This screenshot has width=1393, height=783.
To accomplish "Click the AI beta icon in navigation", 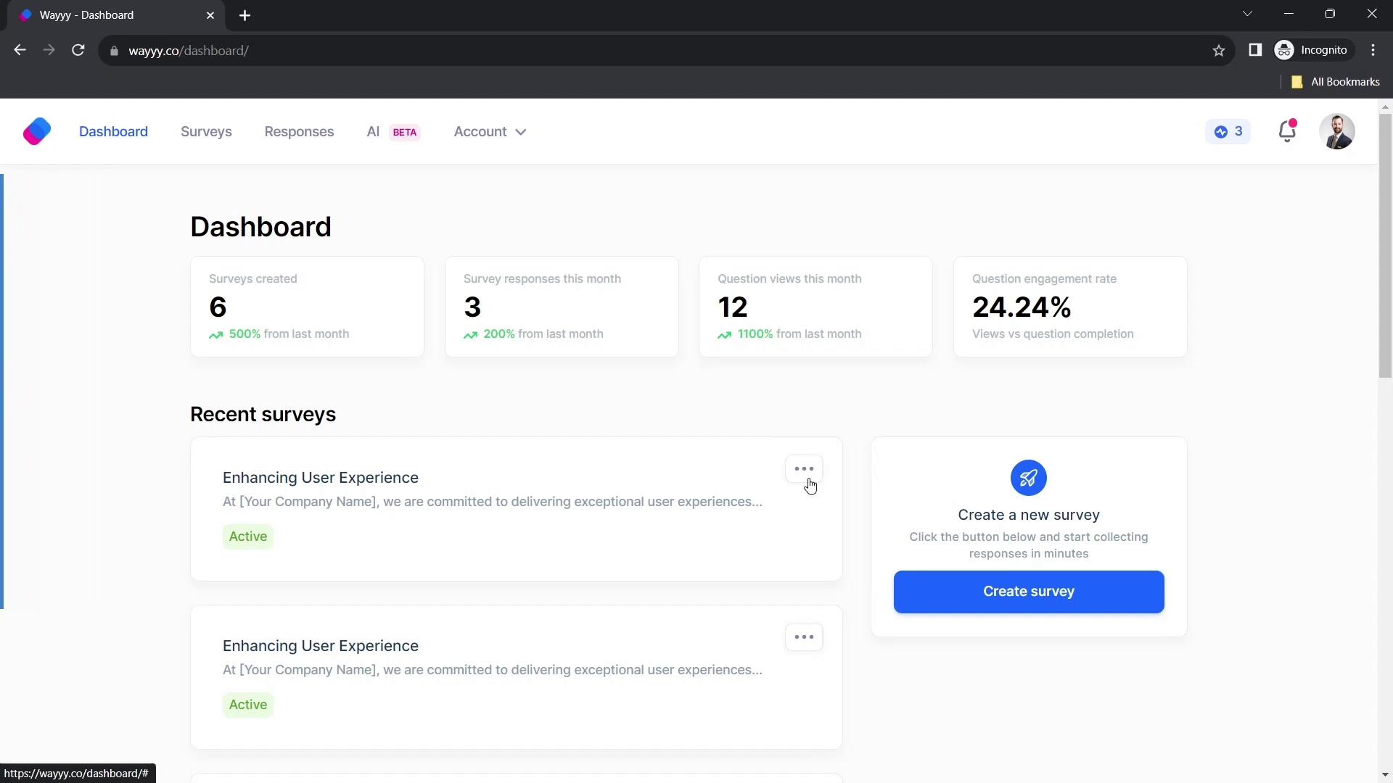I will [x=393, y=131].
